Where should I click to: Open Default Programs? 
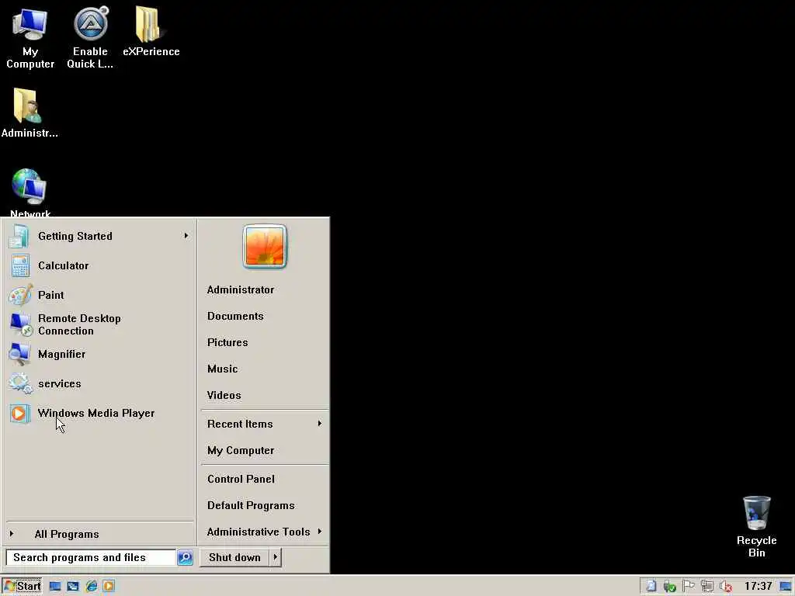point(251,506)
